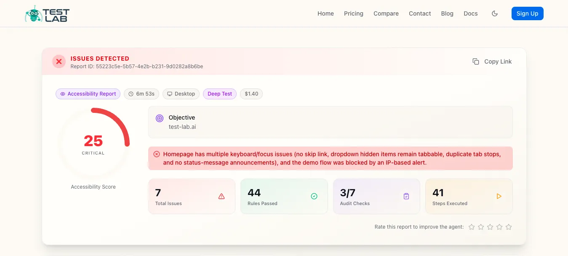Click the purple target Objective icon
This screenshot has height=256, width=568.
pos(159,118)
